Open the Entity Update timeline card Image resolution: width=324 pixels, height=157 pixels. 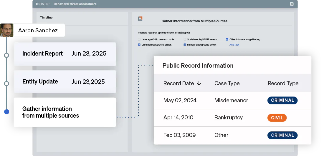pyautogui.click(x=65, y=82)
